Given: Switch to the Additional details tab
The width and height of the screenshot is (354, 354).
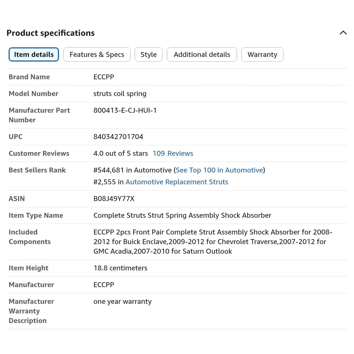Looking at the screenshot, I should (x=202, y=54).
